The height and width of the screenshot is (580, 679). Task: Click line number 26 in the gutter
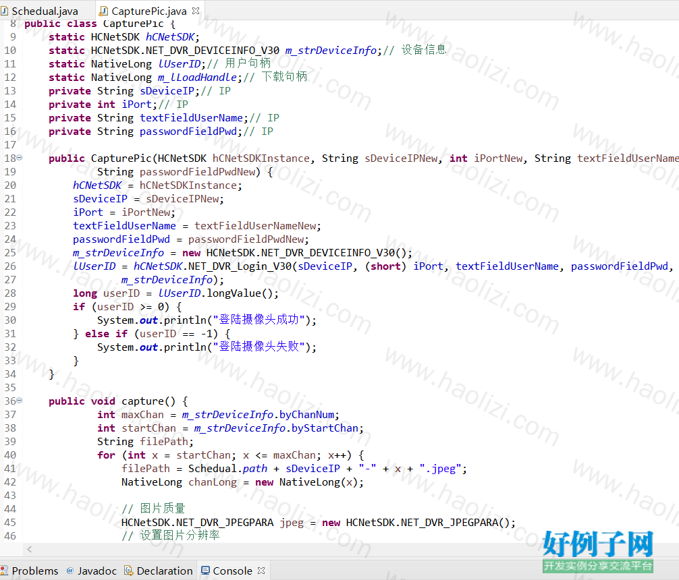point(10,266)
